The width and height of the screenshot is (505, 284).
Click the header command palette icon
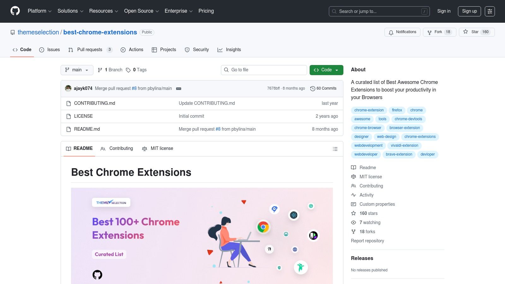tap(490, 11)
